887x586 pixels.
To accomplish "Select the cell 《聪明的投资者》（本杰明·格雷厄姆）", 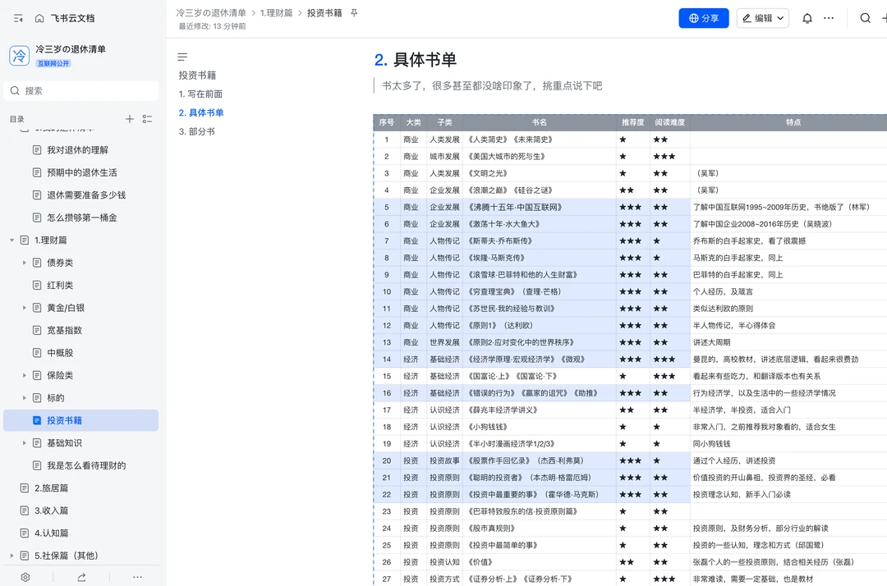I will (x=540, y=478).
